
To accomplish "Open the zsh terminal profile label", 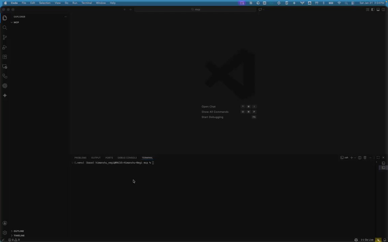I will 344,158.
